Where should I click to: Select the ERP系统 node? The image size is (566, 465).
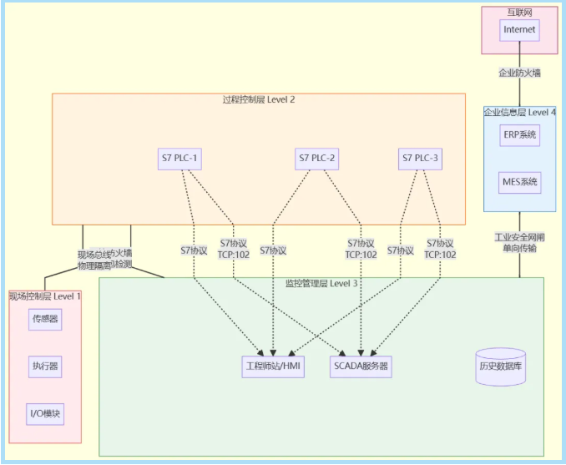point(519,135)
